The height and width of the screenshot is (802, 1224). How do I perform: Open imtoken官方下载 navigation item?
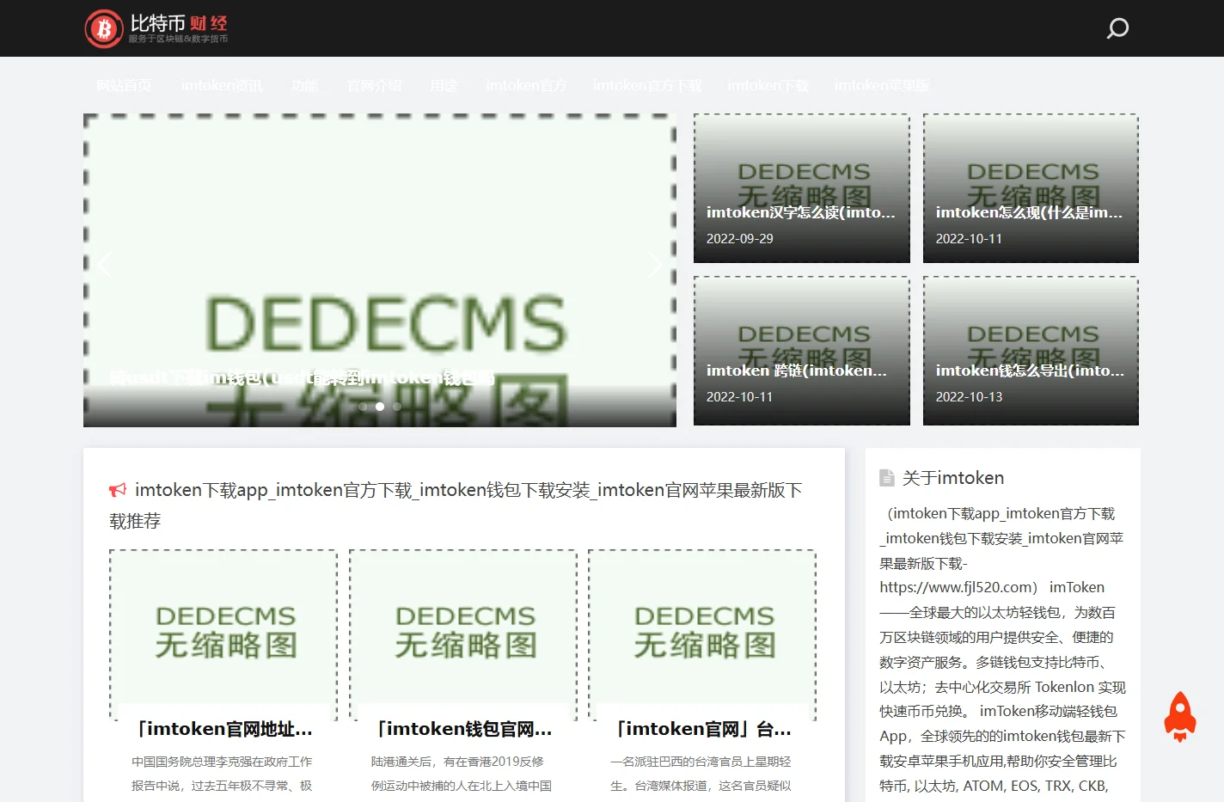(x=647, y=86)
